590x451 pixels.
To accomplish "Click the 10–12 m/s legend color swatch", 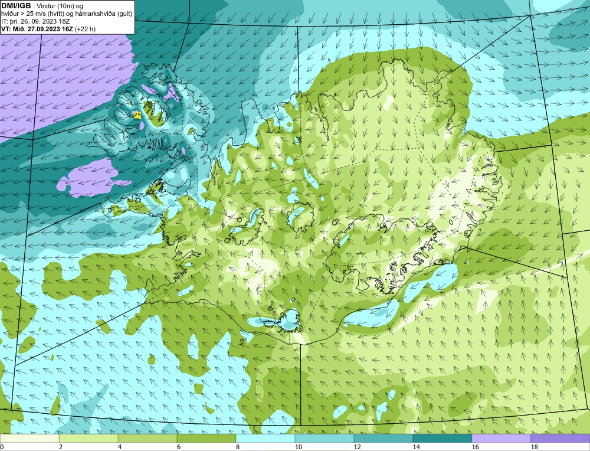I will pyautogui.click(x=324, y=438).
